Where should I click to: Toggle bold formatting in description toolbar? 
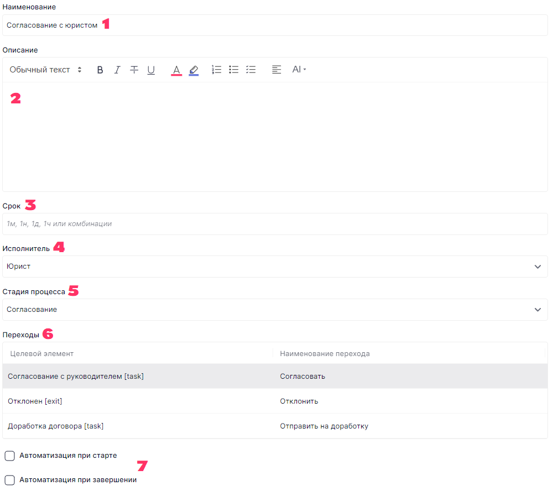point(100,70)
